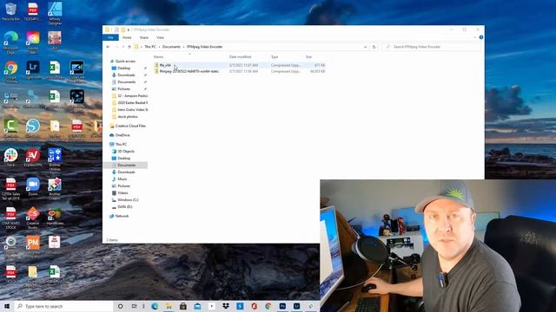This screenshot has height=312, width=556.
Task: Select the STAR WARS STOCK PDF icon
Action: (10, 218)
